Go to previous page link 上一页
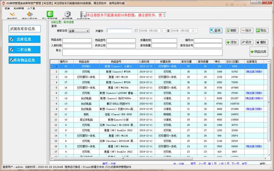This screenshot has width=274, height=171. coord(202,164)
